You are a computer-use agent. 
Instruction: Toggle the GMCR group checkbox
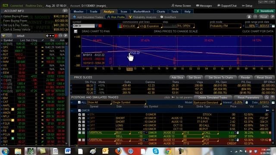pos(79,111)
